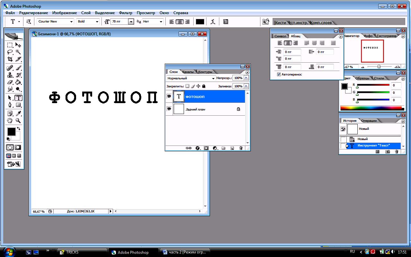
Task: Create new layer icon in Layers panel
Action: [x=232, y=148]
